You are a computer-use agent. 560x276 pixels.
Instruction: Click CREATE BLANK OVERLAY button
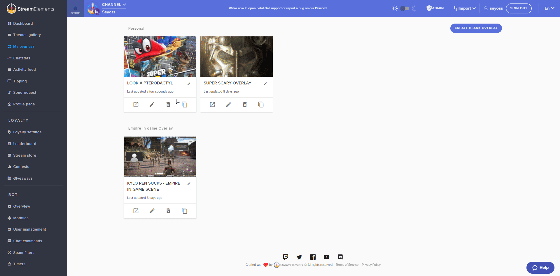tap(476, 28)
